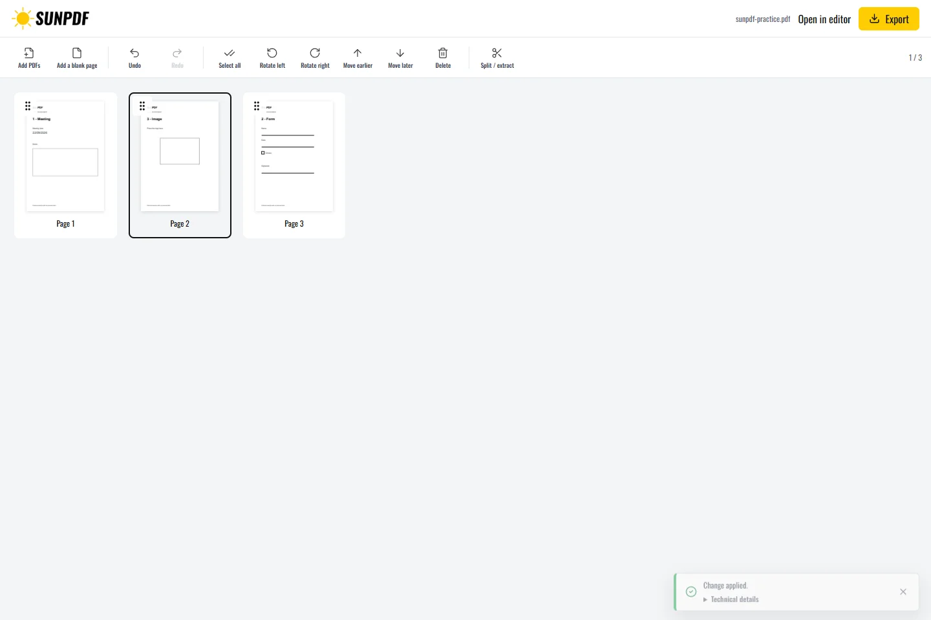Click the drag handle on Page 1
The height and width of the screenshot is (620, 931).
(28, 106)
